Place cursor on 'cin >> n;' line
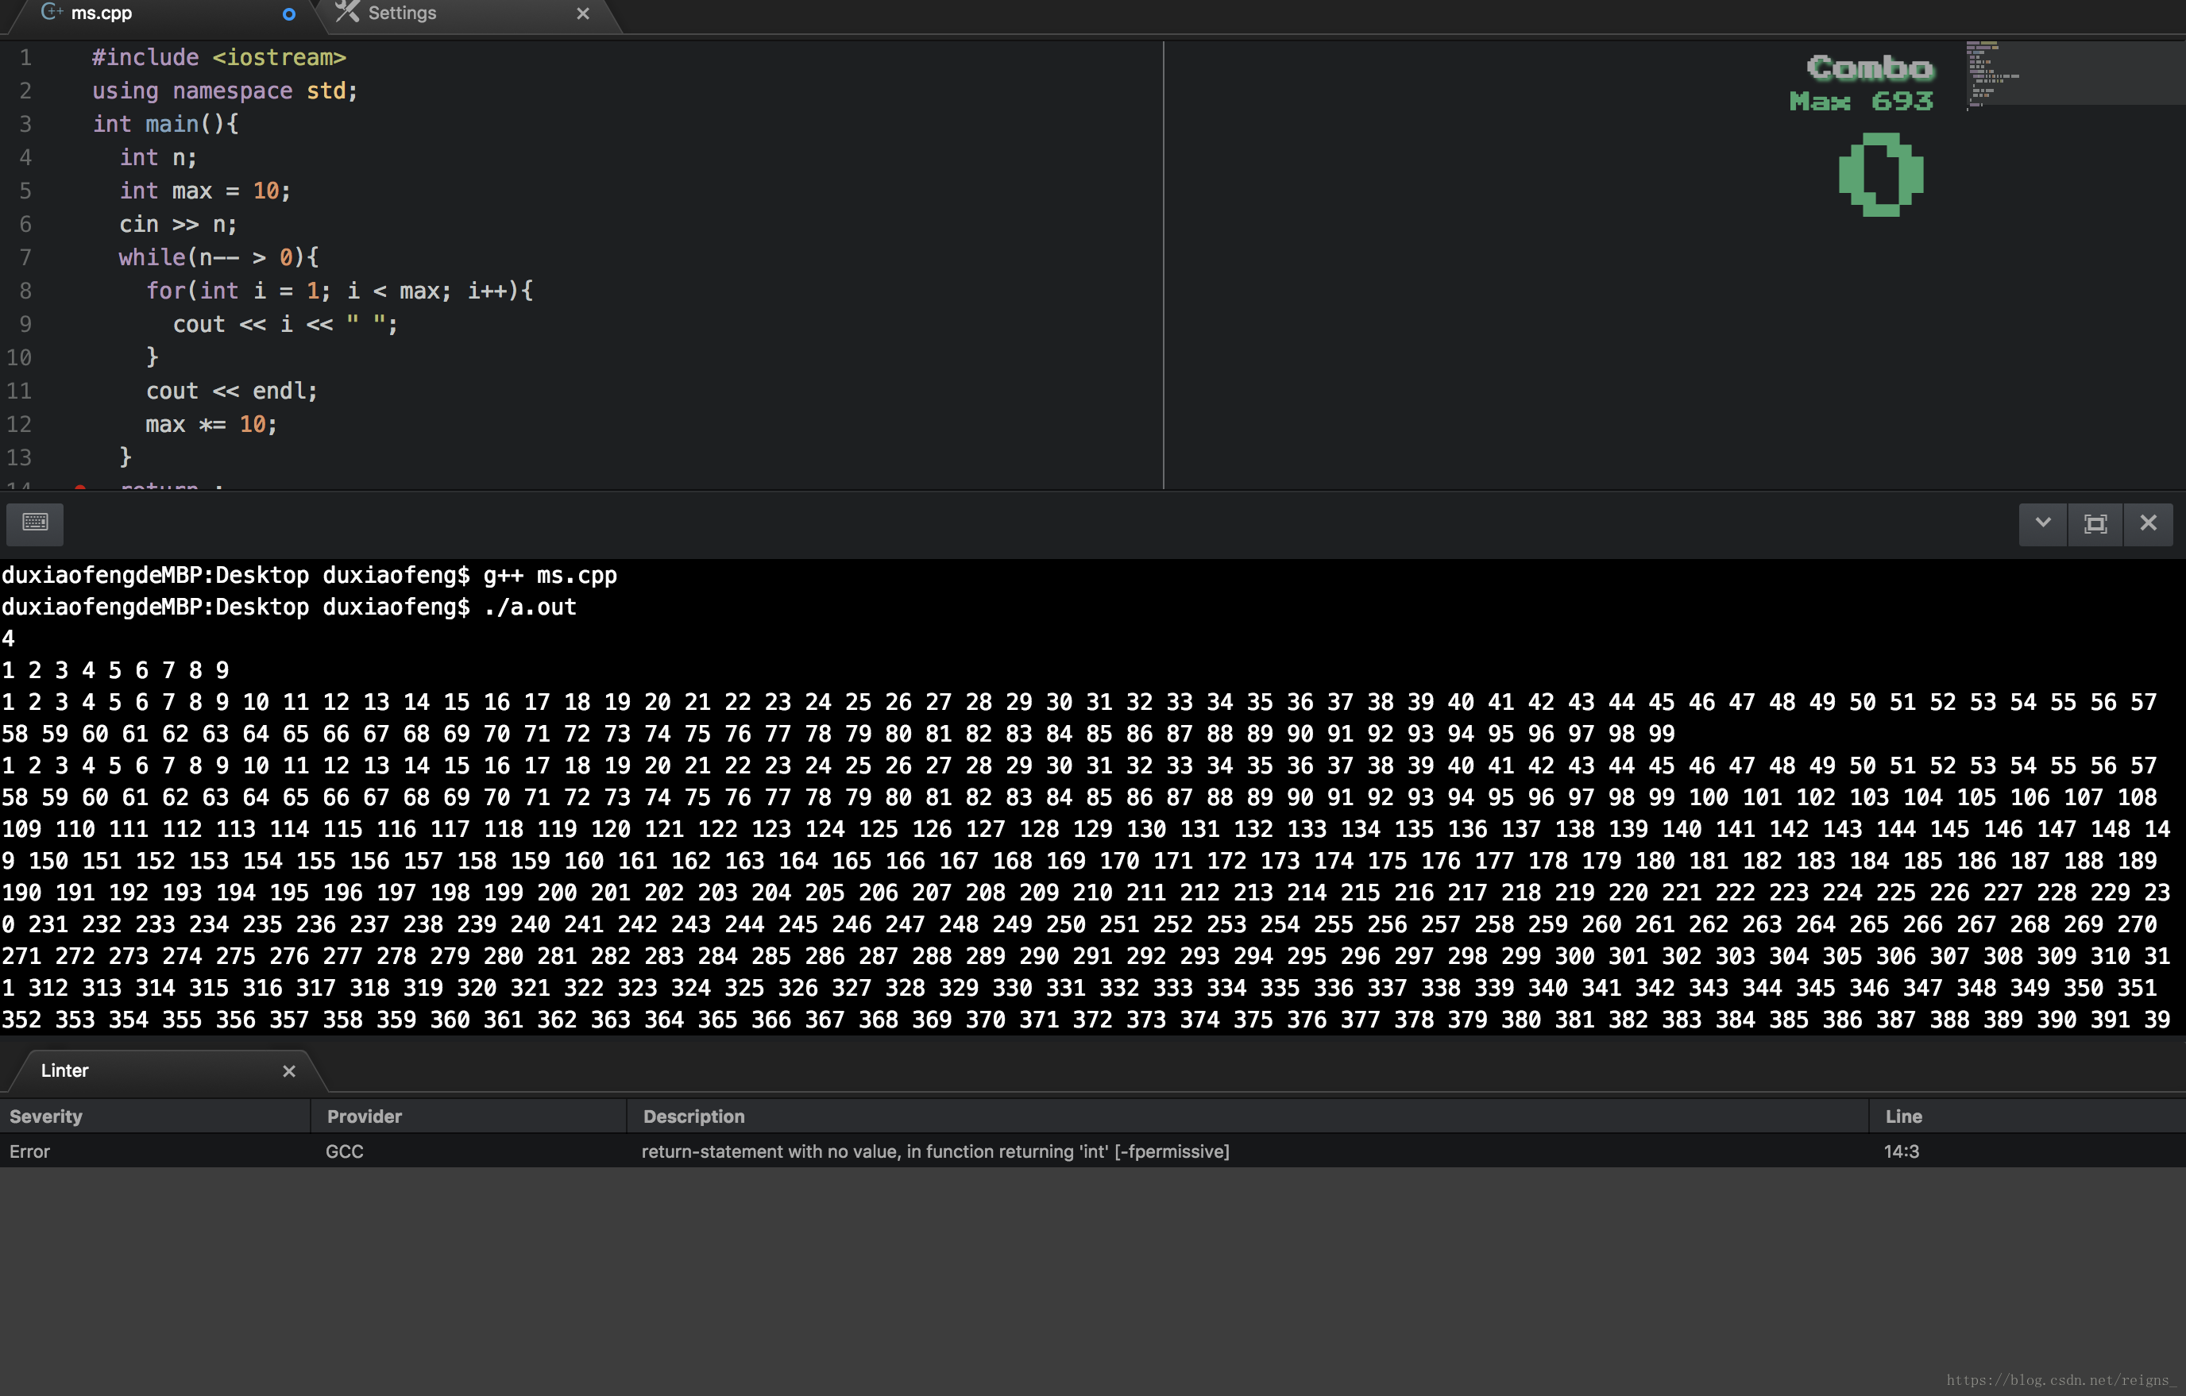Screen dimensions: 2186x1396 178,224
